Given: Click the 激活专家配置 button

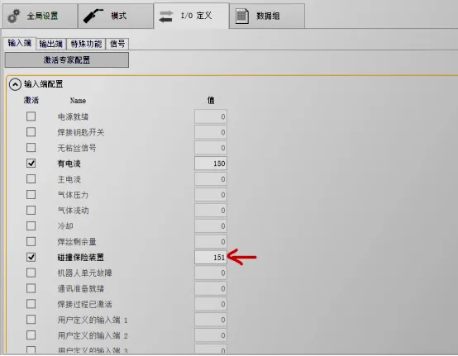Looking at the screenshot, I should click(67, 59).
